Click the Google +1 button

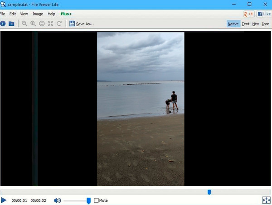[248, 14]
